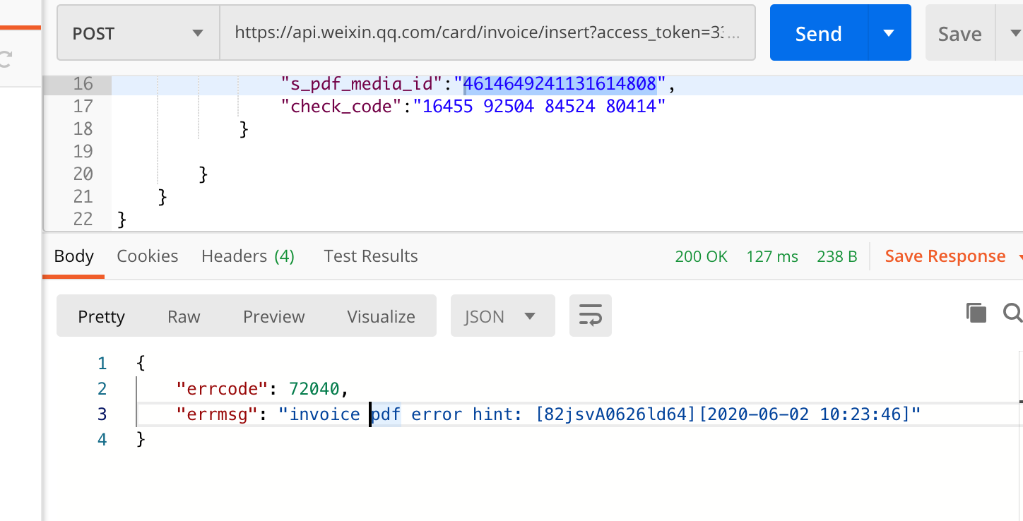
Task: Click the highlighted value 4614649241131614808
Action: [x=560, y=84]
